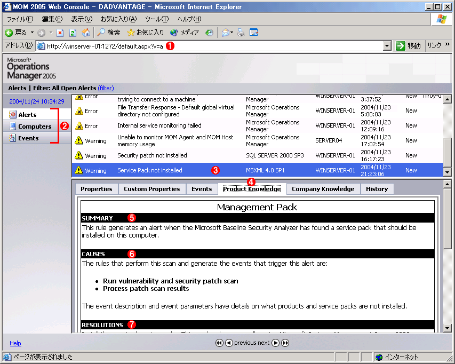455x364 pixels.
Task: Expand the Links (リンク) toolbar chevron
Action: click(447, 44)
